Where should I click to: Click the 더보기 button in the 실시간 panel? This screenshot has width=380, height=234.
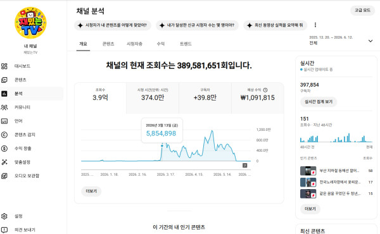tap(310, 209)
